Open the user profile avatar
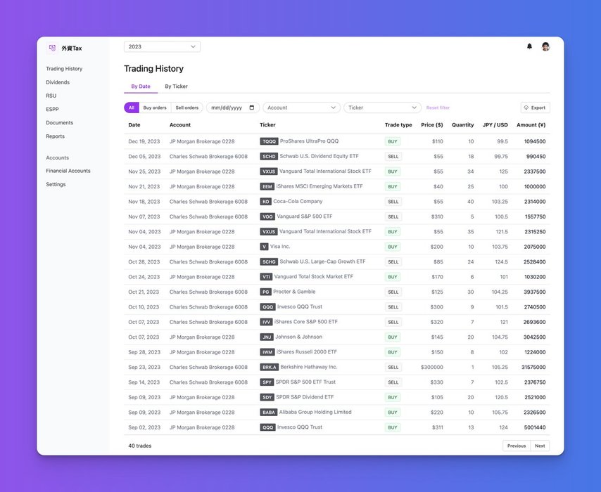The width and height of the screenshot is (601, 492). tap(545, 46)
